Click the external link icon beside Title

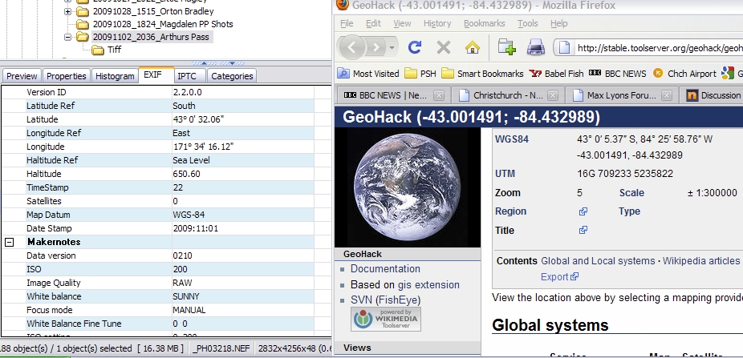(x=583, y=231)
